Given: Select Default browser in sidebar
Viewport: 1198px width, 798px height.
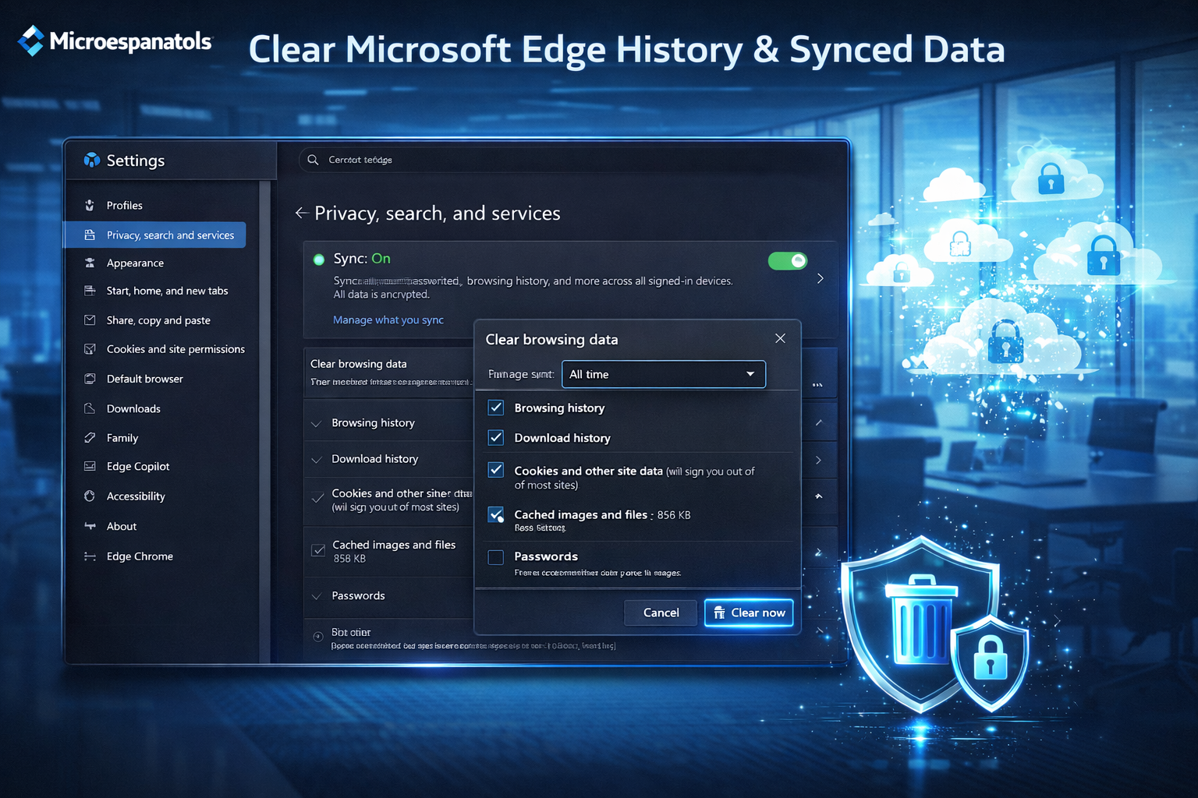Looking at the screenshot, I should pos(144,379).
